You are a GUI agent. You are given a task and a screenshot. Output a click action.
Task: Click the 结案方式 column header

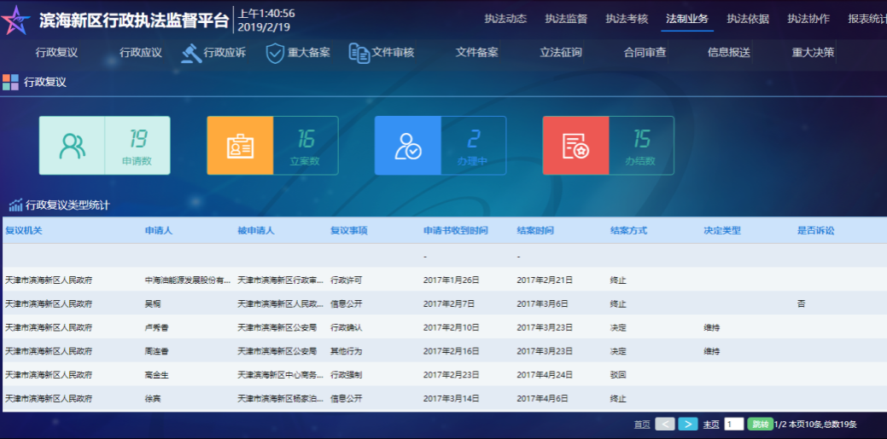tap(628, 230)
